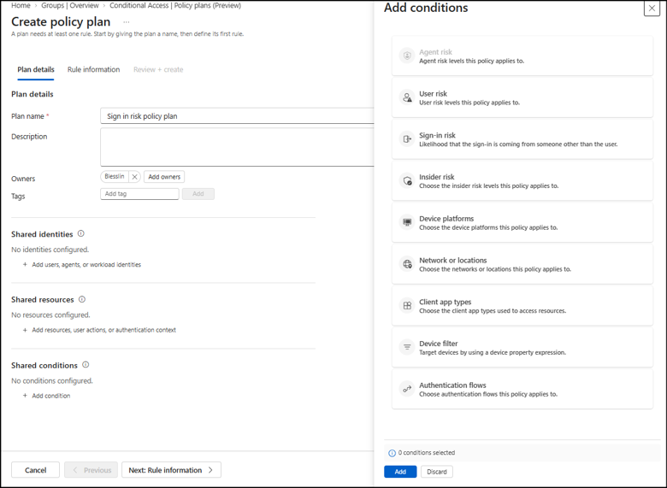667x488 pixels.
Task: Select the User risk condition title
Action: (433, 93)
